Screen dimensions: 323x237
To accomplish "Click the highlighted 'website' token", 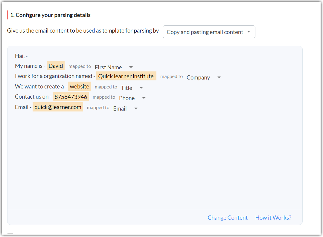I will pos(79,86).
